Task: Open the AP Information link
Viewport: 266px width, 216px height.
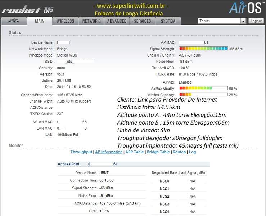Action: [x=109, y=152]
